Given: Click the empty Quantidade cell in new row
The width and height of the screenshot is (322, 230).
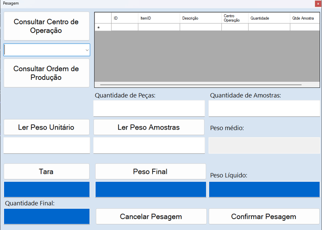Looking at the screenshot, I should (269, 27).
